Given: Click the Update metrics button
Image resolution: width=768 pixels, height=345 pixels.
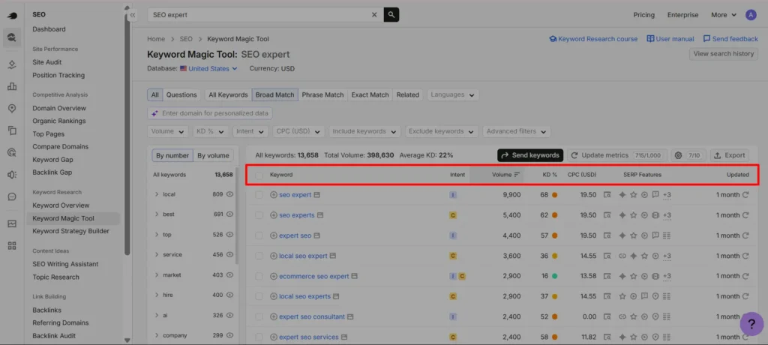Looking at the screenshot, I should [617, 155].
